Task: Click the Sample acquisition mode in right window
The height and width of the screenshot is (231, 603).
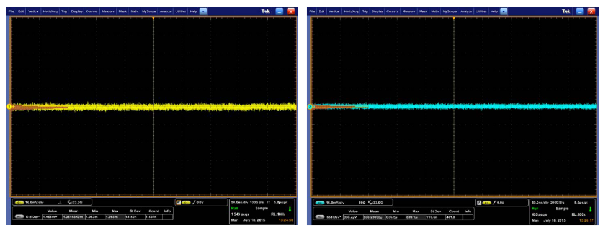Action: point(562,209)
